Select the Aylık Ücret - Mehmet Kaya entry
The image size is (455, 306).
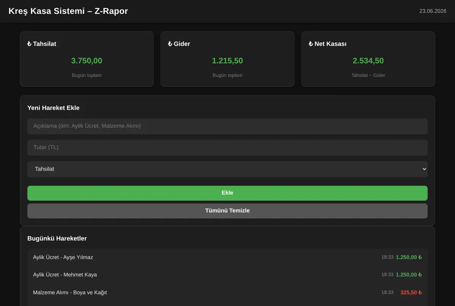pyautogui.click(x=227, y=275)
